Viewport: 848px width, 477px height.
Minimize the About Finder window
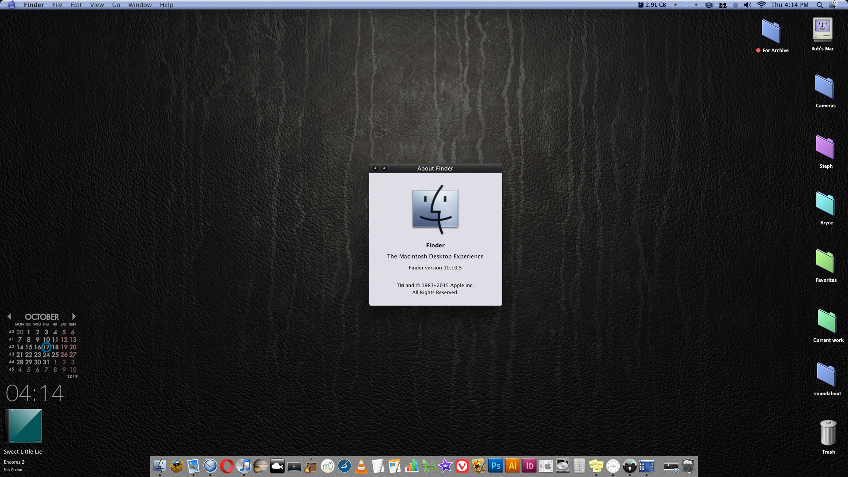click(384, 168)
